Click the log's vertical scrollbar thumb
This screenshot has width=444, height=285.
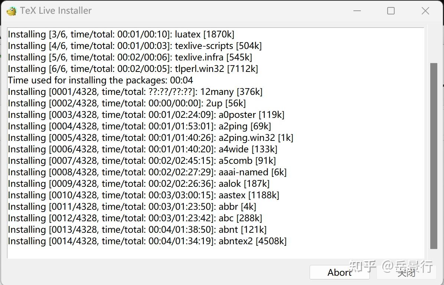434,156
